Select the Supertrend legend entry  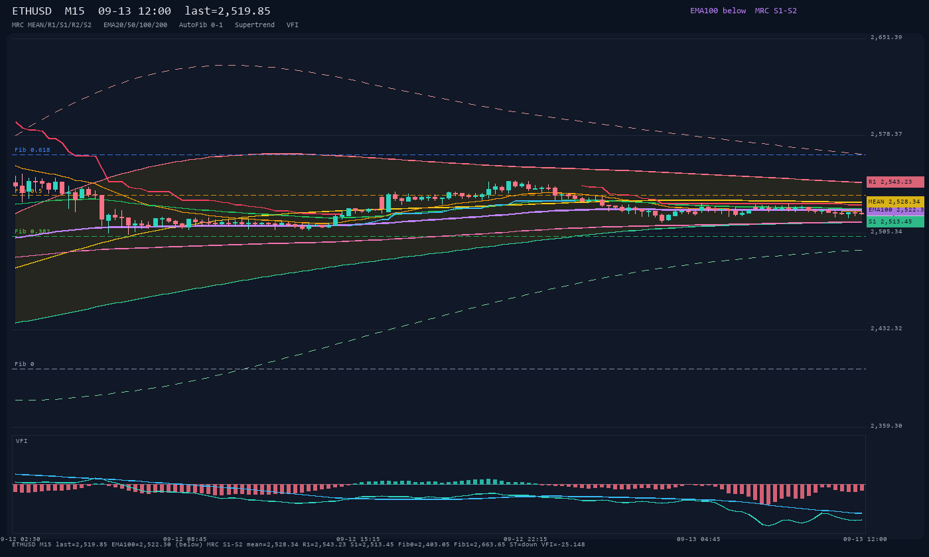pyautogui.click(x=255, y=25)
